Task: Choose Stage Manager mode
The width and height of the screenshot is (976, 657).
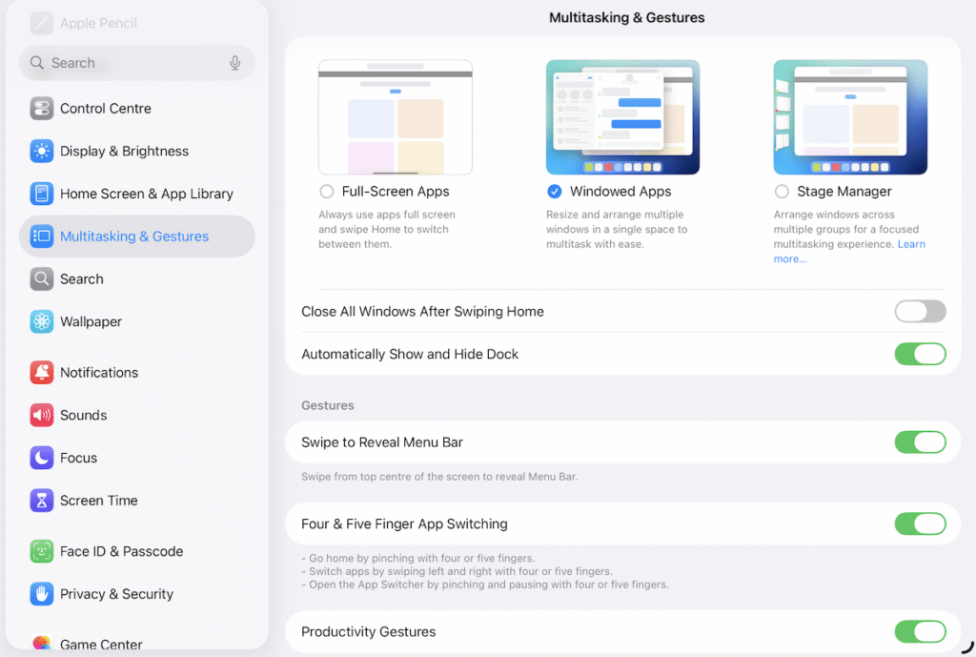Action: [782, 191]
